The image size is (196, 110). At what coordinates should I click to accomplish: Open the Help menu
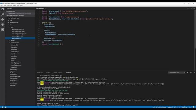21,5
